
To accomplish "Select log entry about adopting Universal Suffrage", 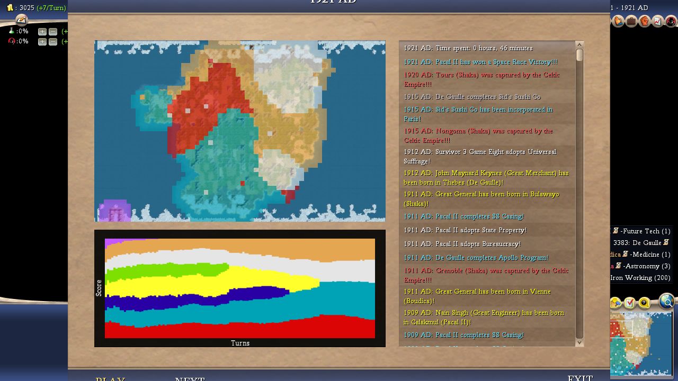I will (487, 157).
